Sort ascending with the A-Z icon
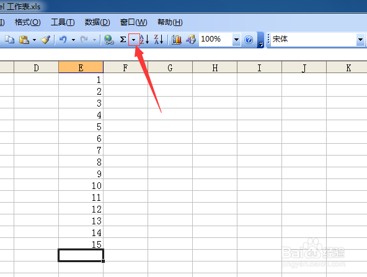 click(x=144, y=39)
